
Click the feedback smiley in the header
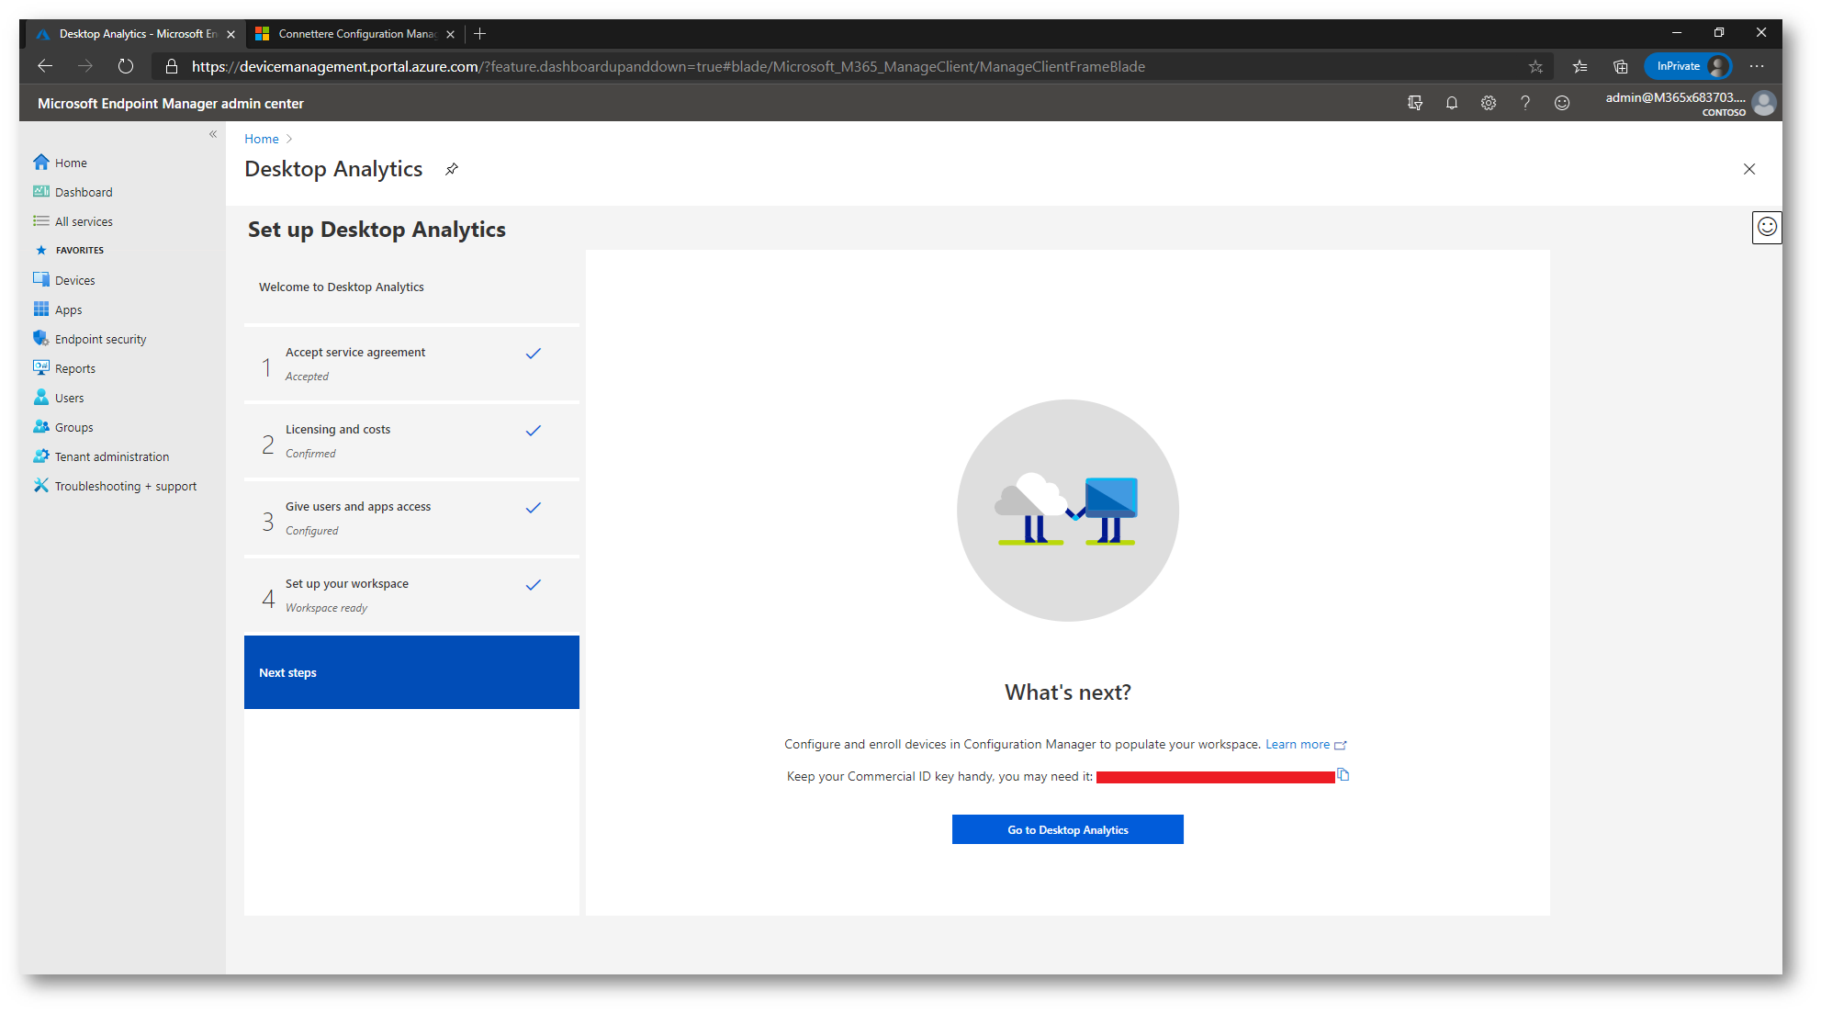pos(1562,103)
